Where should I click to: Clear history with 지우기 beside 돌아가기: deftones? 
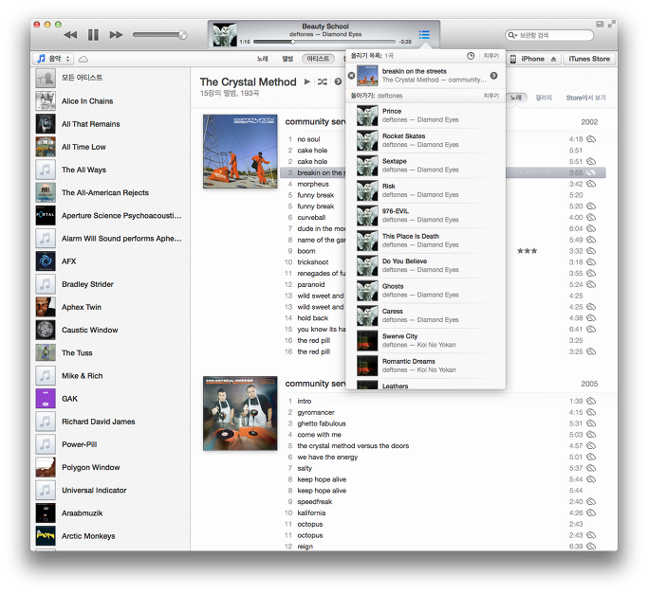pos(491,96)
